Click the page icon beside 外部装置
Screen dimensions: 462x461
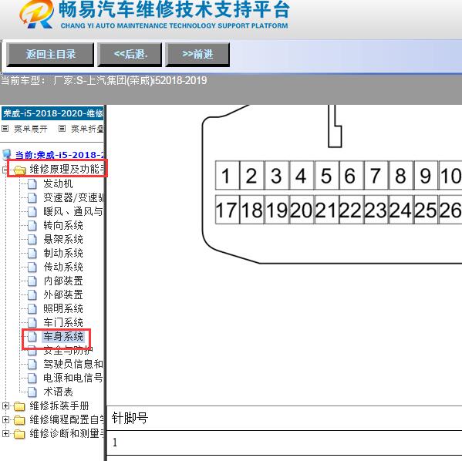click(x=32, y=294)
